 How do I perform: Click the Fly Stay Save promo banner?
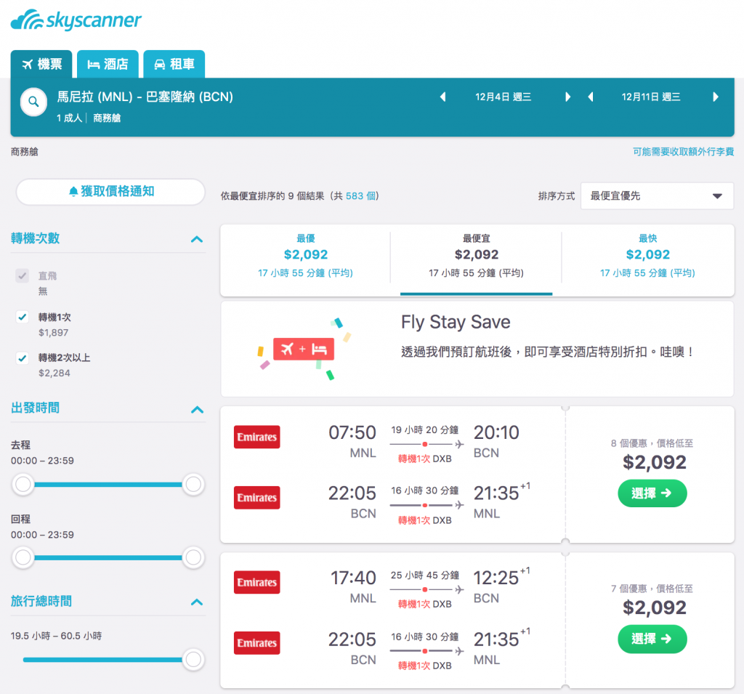[x=477, y=350]
